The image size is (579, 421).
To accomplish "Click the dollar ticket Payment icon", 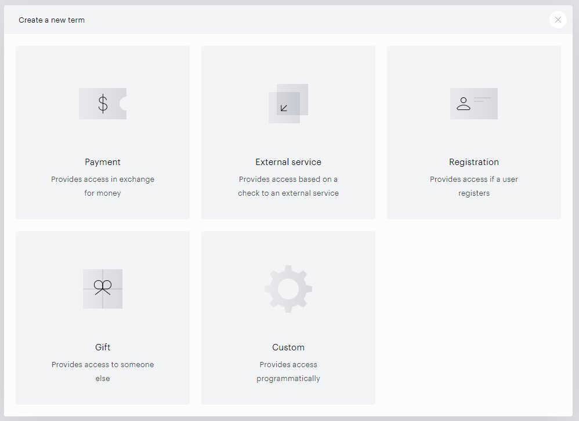I will tap(103, 104).
